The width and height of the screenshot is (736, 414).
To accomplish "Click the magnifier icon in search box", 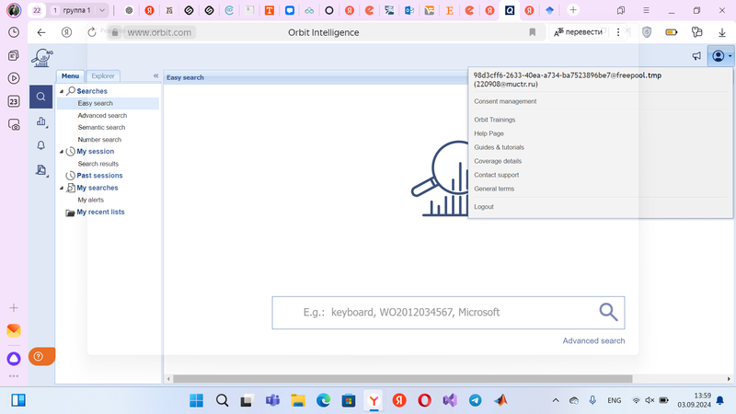I will click(608, 312).
